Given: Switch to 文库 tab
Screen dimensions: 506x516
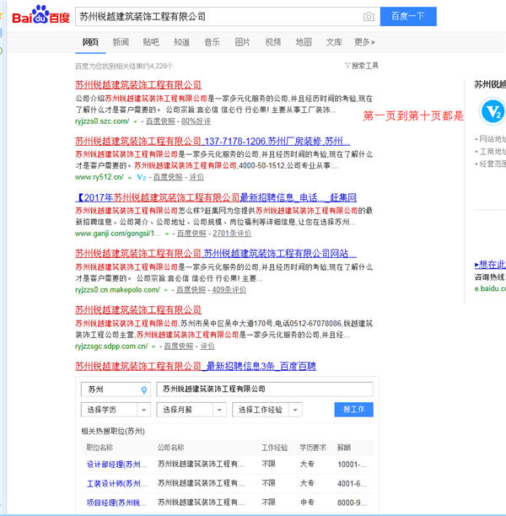Looking at the screenshot, I should coord(334,42).
